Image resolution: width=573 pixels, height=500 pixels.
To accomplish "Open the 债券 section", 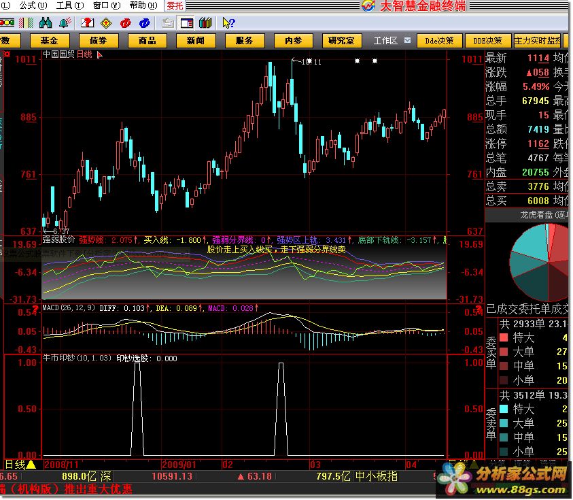I will pyautogui.click(x=99, y=41).
